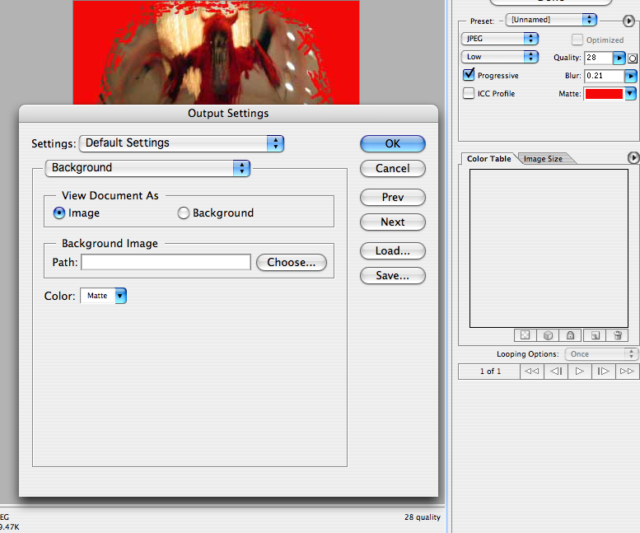The image size is (640, 533).
Task: Open the Default Settings dropdown
Action: pos(181,143)
